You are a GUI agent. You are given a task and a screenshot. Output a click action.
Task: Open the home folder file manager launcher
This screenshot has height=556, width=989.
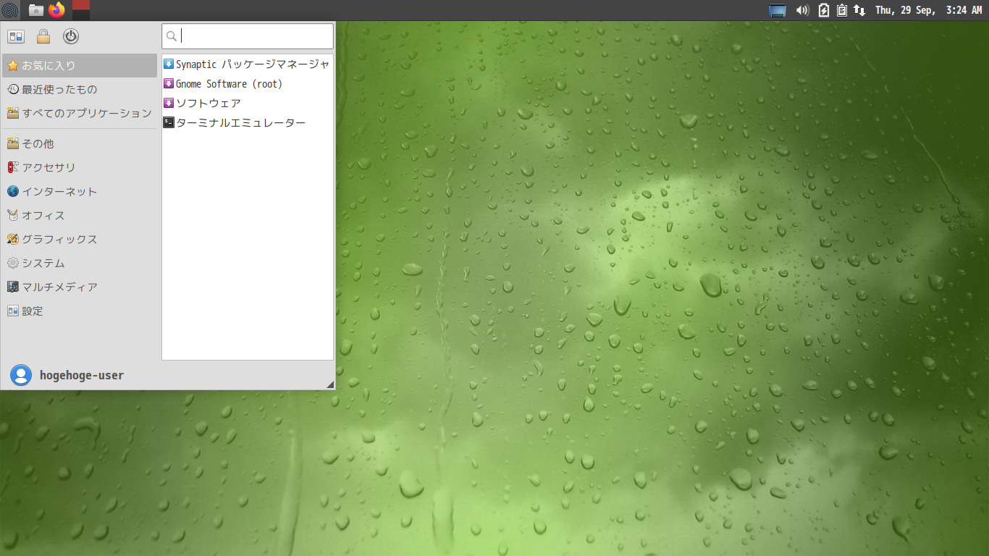pos(35,10)
